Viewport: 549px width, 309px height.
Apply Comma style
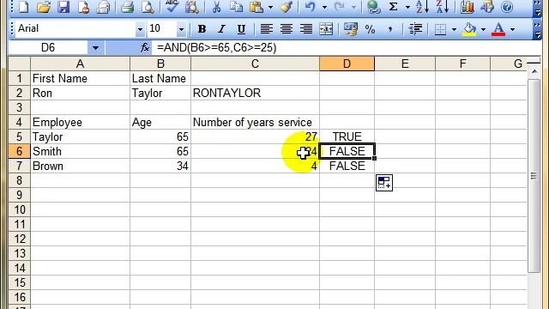390,29
